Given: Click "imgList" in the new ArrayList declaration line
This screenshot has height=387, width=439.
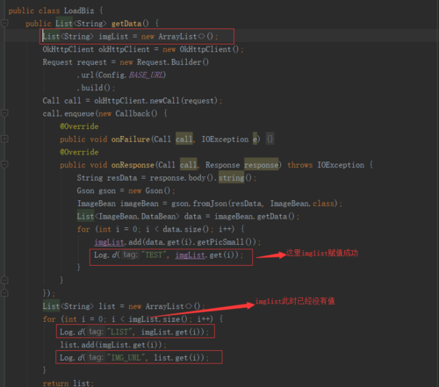Looking at the screenshot, I should coord(113,37).
